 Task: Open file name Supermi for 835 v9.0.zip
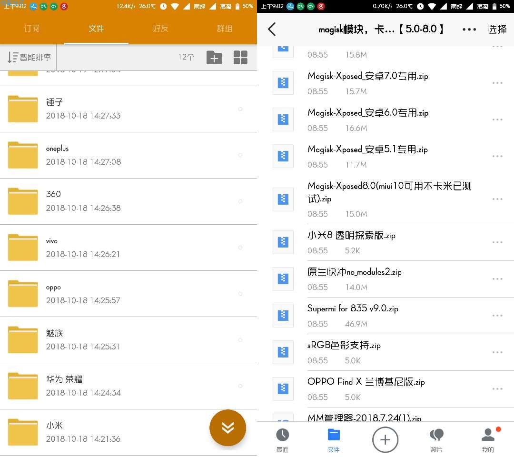tap(353, 308)
